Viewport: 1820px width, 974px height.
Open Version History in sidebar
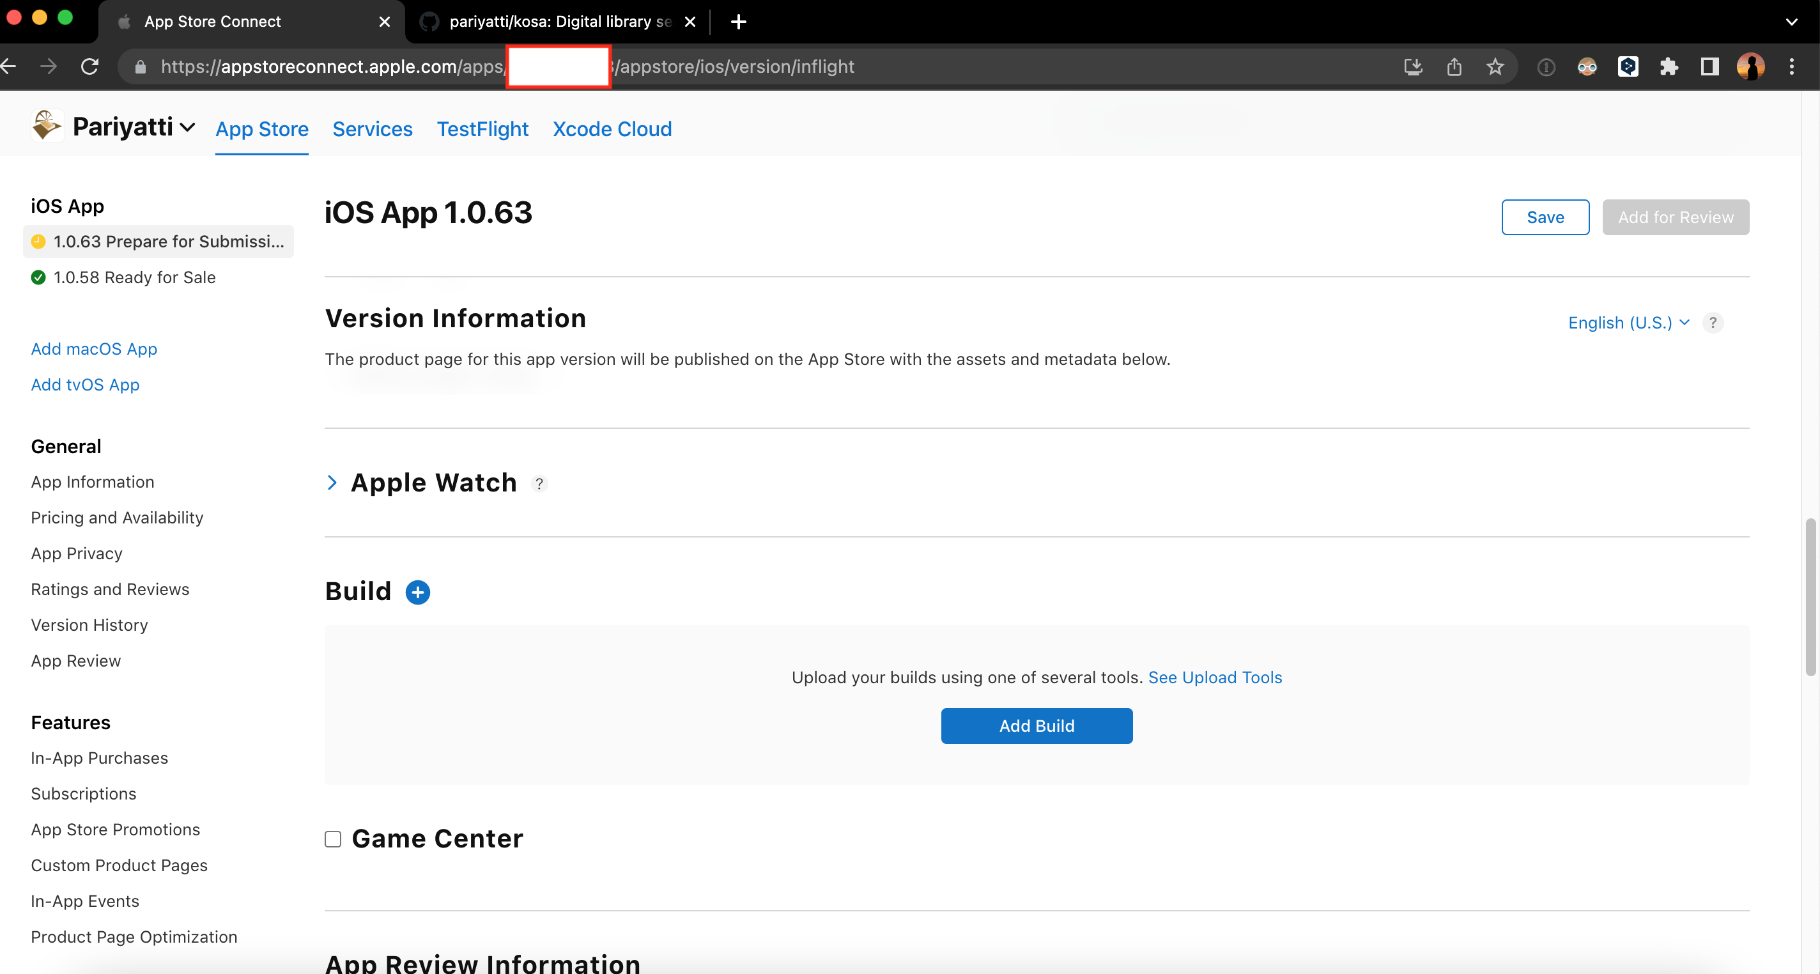coord(89,626)
